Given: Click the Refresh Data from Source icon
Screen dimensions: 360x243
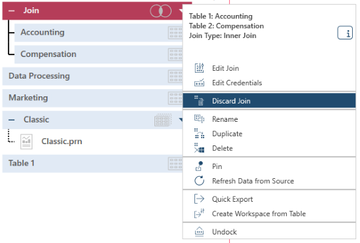Looking at the screenshot, I should click(x=199, y=181).
